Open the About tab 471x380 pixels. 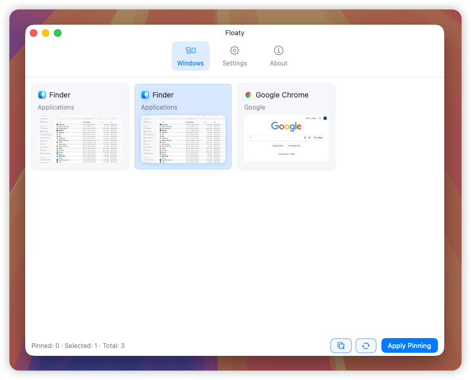click(278, 56)
